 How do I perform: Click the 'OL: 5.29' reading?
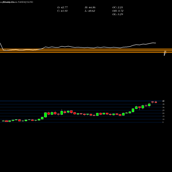pyautogui.click(x=118, y=14)
